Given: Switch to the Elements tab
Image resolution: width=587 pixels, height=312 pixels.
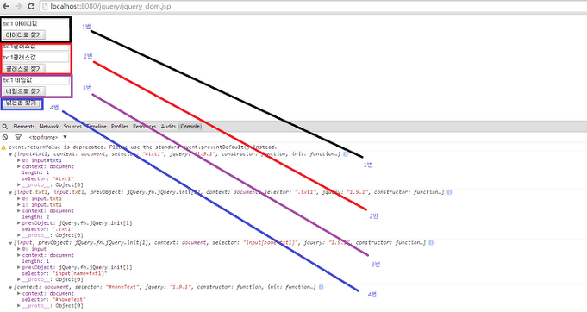Looking at the screenshot, I should tap(23, 127).
